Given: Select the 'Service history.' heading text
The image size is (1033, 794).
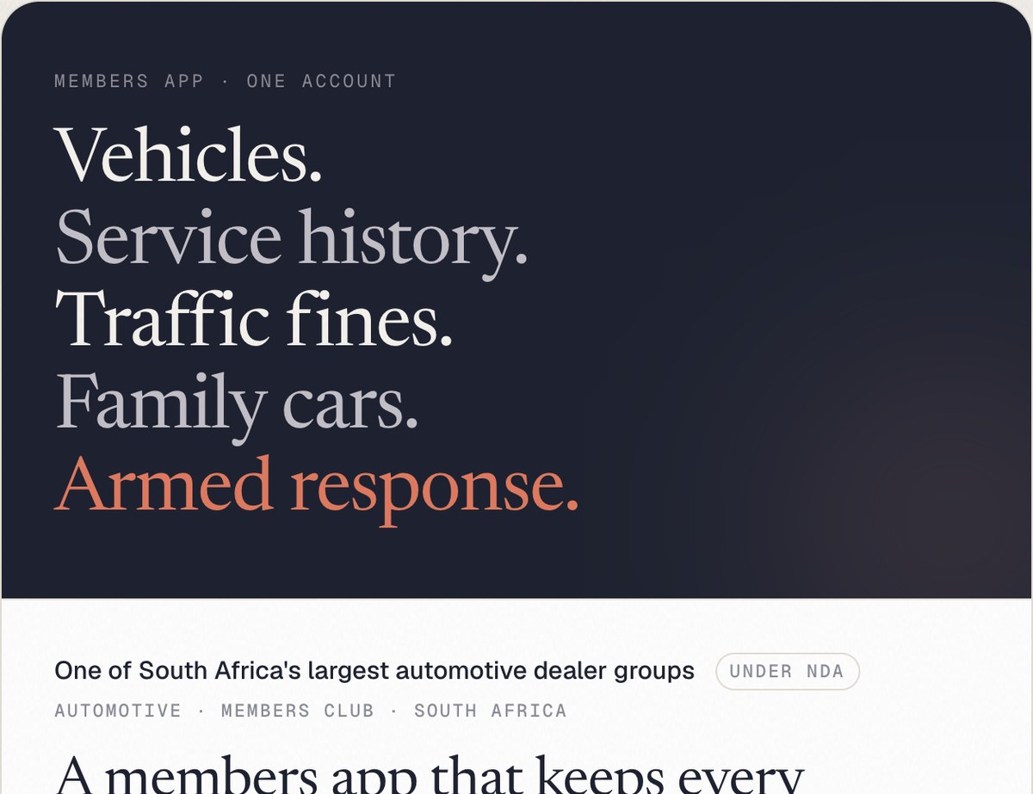Looking at the screenshot, I should point(291,238).
